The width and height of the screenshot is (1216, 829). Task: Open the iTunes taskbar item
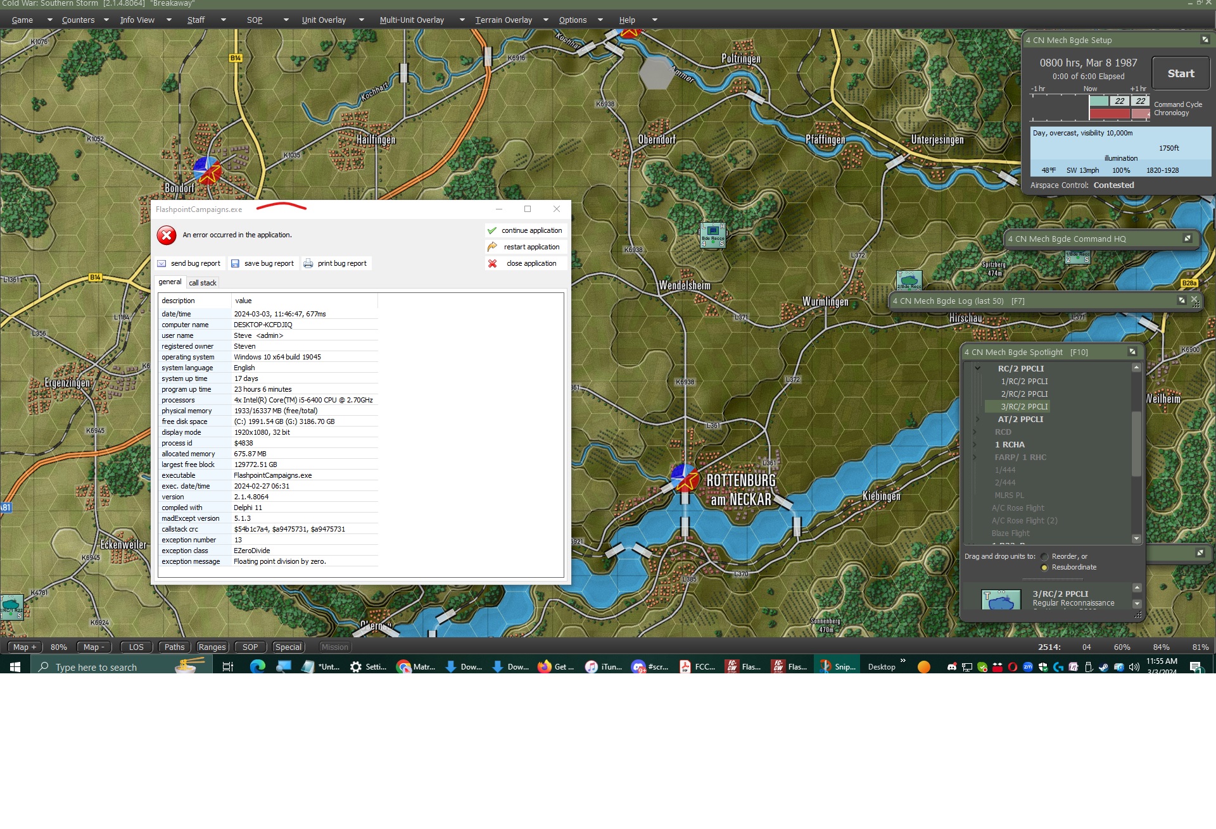(x=604, y=666)
